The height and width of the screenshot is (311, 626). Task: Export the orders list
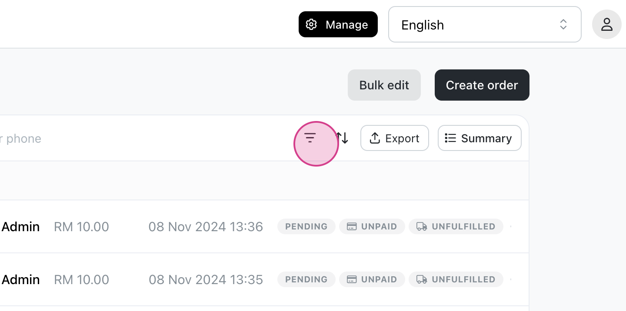click(x=395, y=138)
